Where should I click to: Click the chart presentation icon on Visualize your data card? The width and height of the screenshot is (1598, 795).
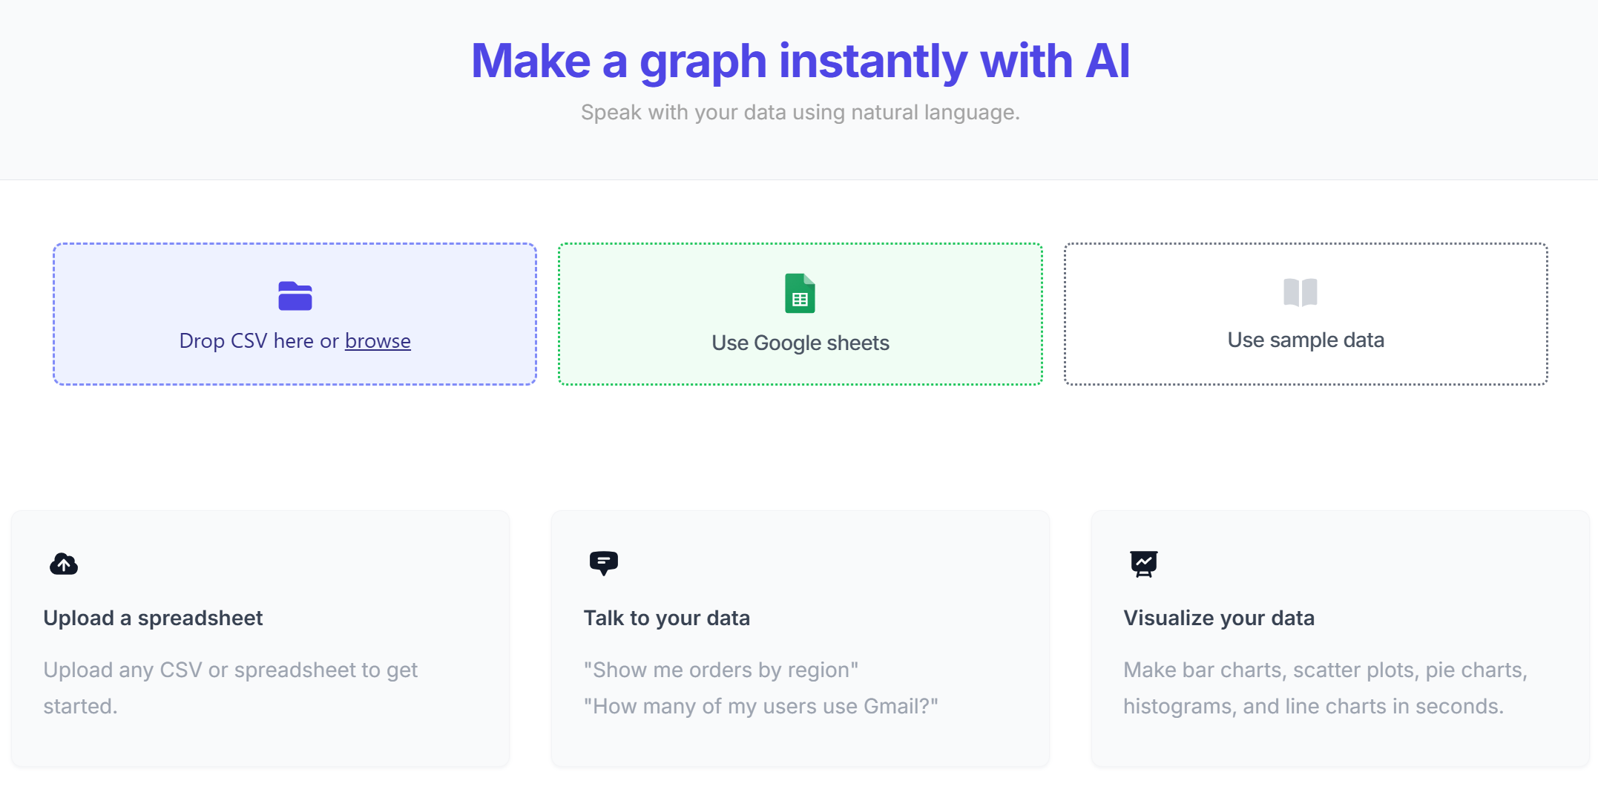coord(1143,564)
